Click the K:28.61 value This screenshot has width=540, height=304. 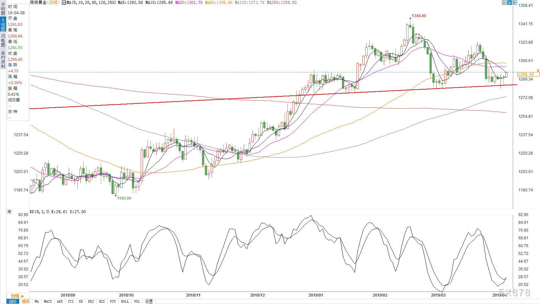coord(59,212)
